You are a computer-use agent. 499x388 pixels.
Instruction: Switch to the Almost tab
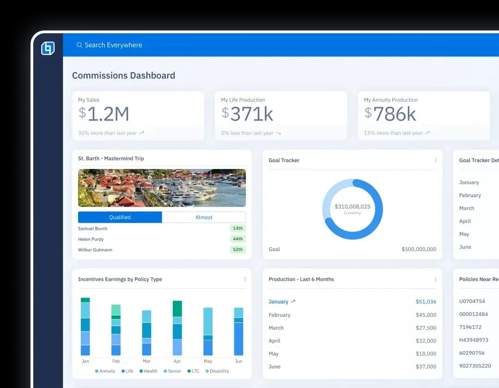click(x=203, y=217)
